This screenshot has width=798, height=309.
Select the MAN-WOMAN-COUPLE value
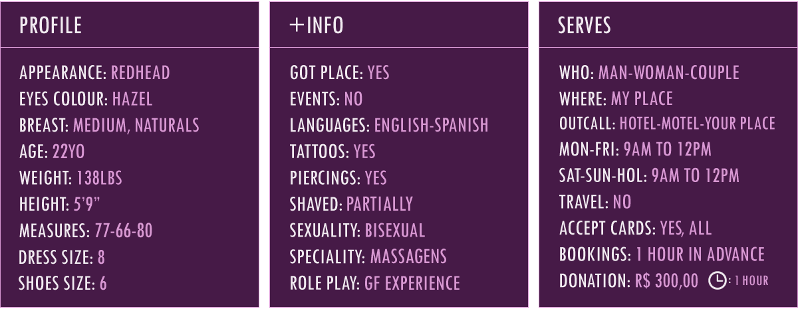click(x=668, y=72)
